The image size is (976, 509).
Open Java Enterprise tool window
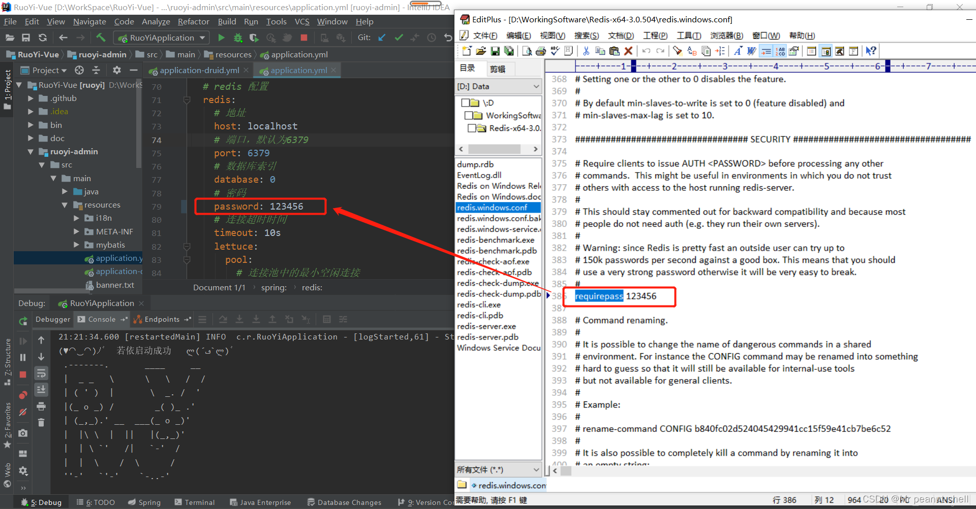260,502
